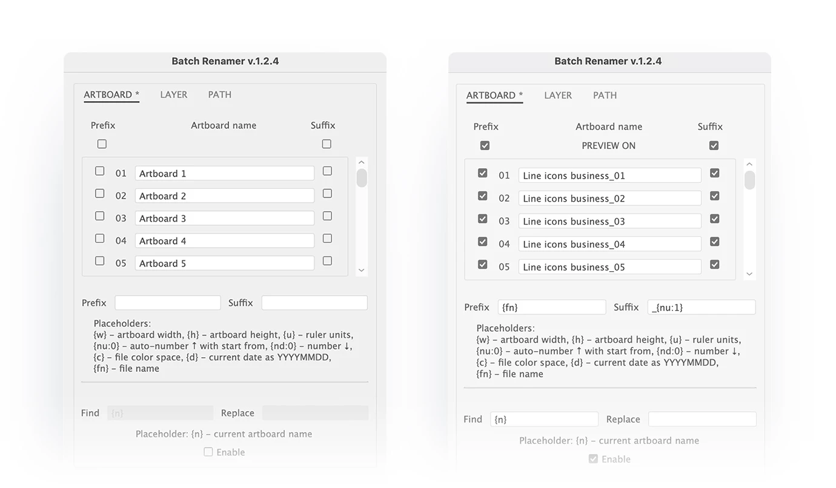Viewport: 836px width, 488px height.
Task: Click the Artboard 5 name field
Action: (225, 263)
